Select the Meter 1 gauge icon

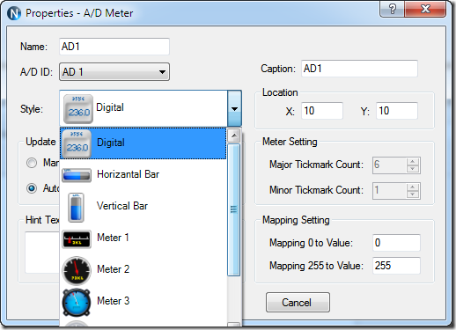click(x=77, y=239)
